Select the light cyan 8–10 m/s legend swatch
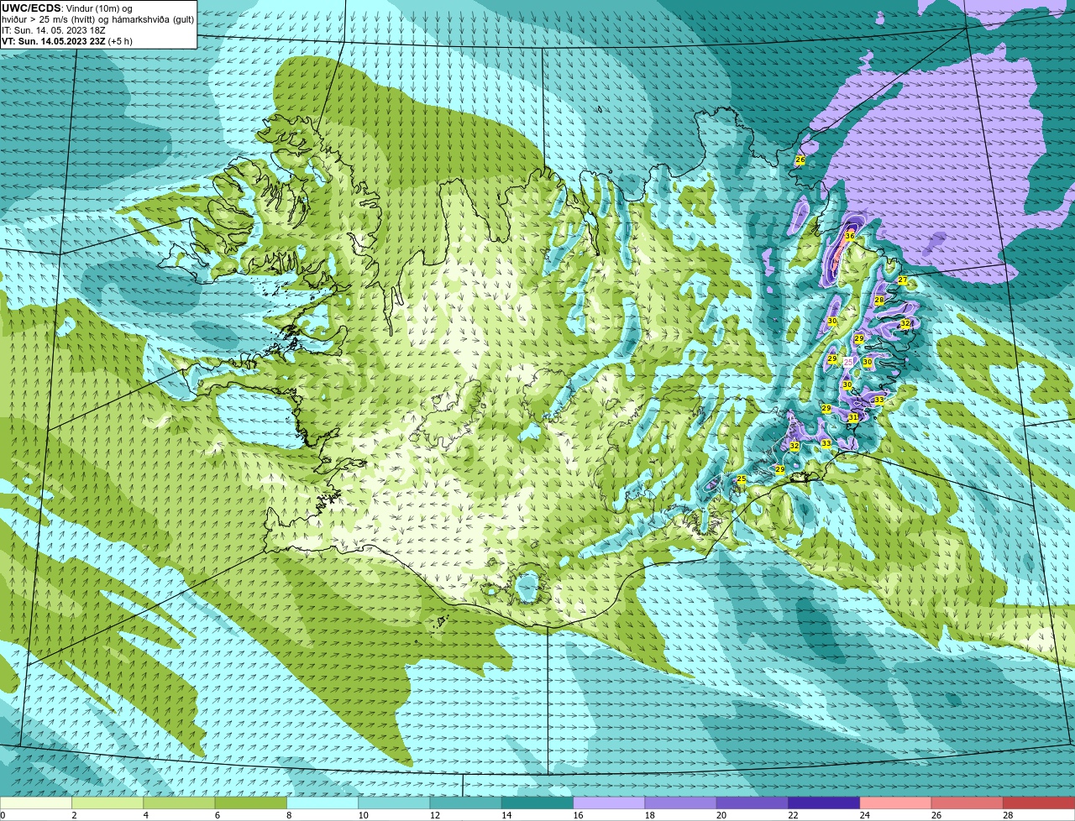Image resolution: width=1075 pixels, height=821 pixels. tap(322, 803)
